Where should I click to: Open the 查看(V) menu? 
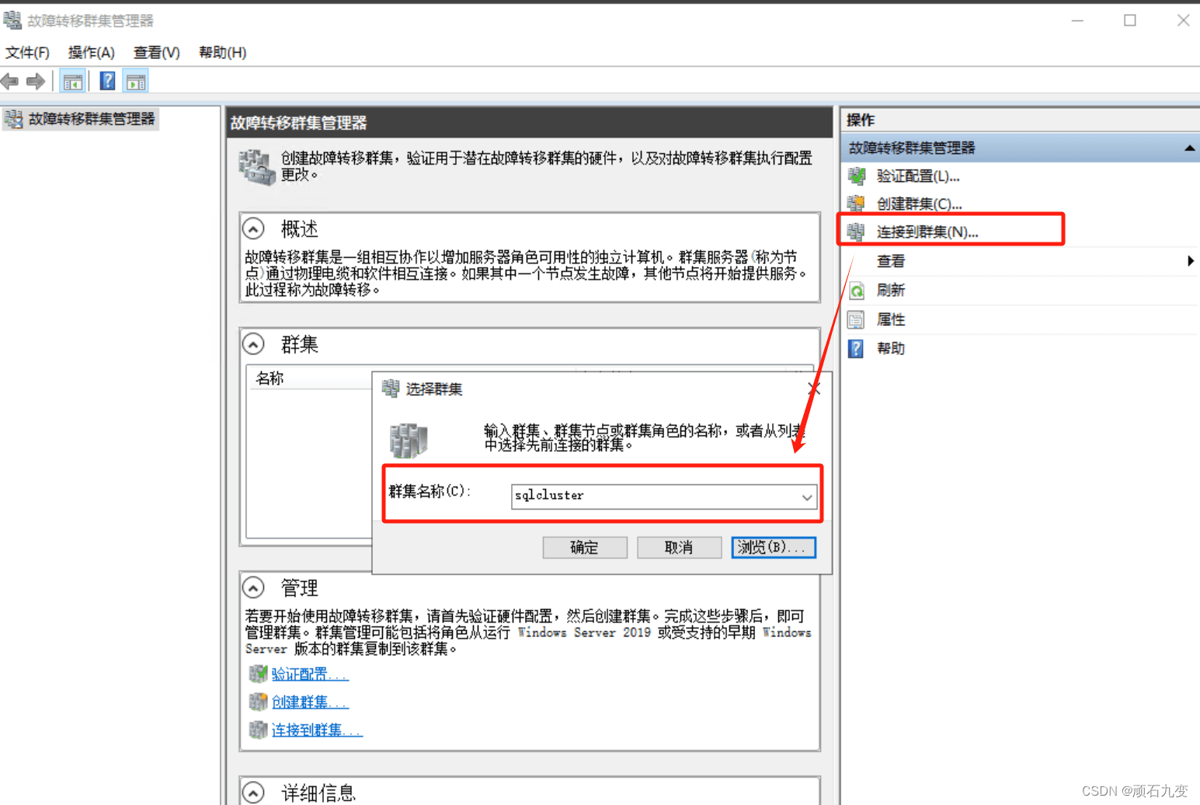tap(156, 52)
